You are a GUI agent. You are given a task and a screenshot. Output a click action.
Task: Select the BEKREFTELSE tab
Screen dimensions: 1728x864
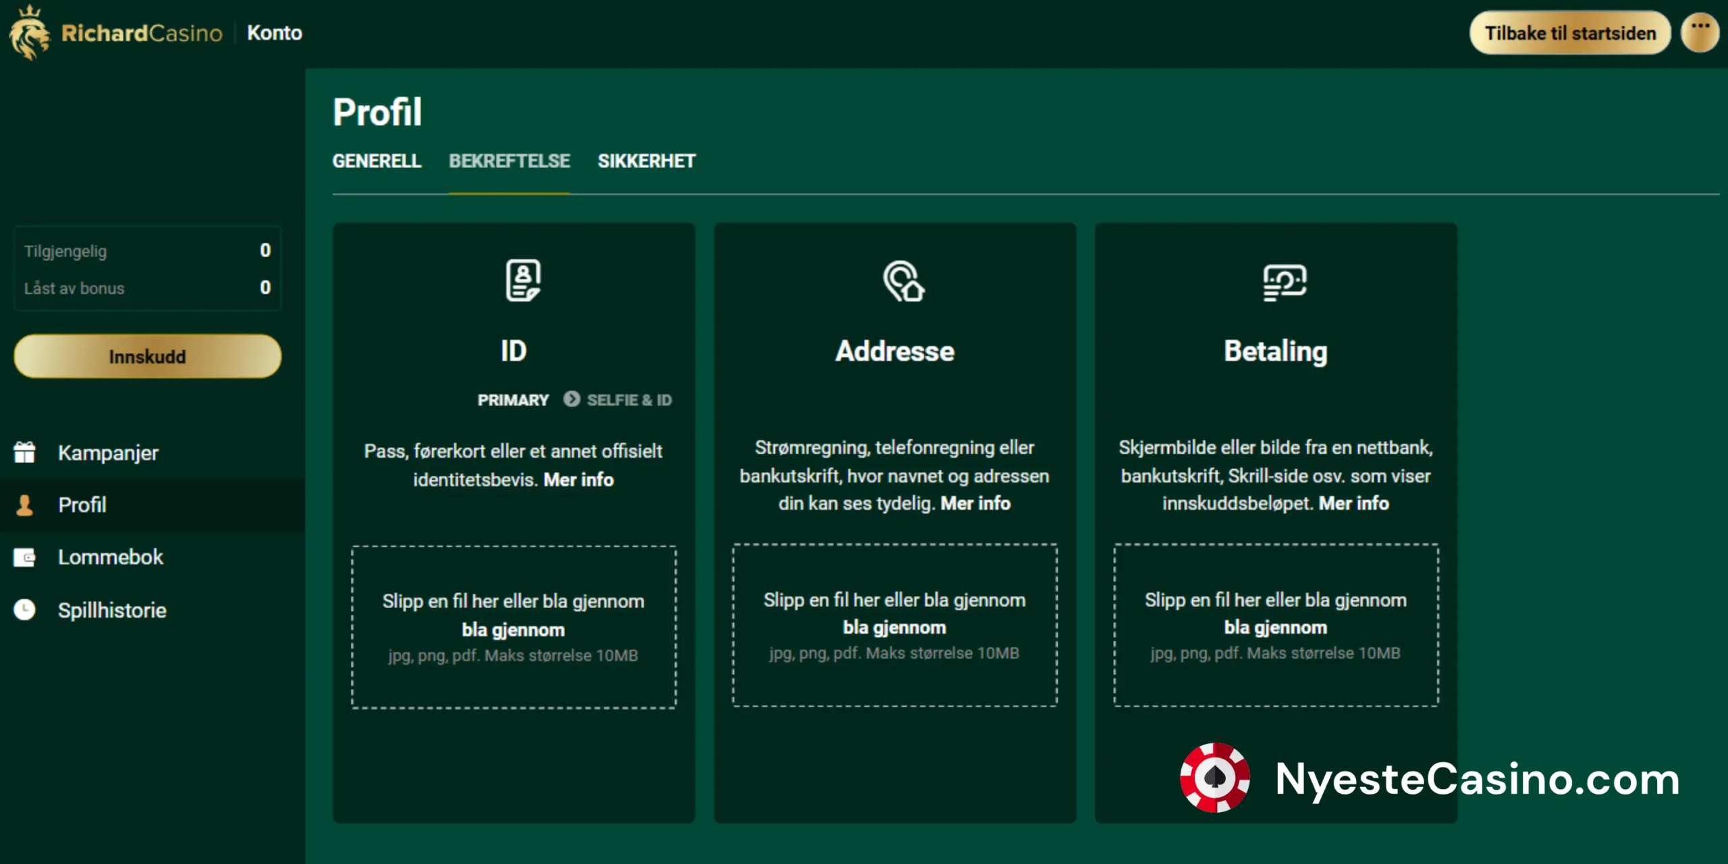[510, 161]
